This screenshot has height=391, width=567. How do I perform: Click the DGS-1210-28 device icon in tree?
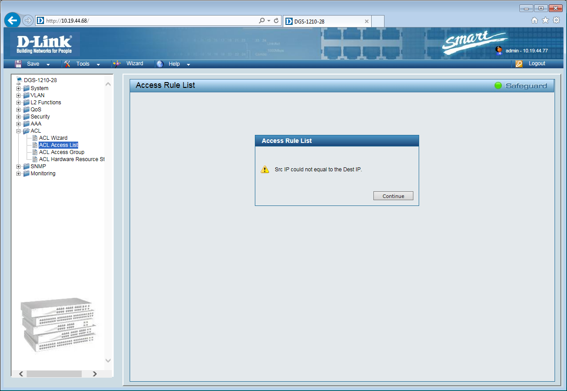[x=19, y=80]
